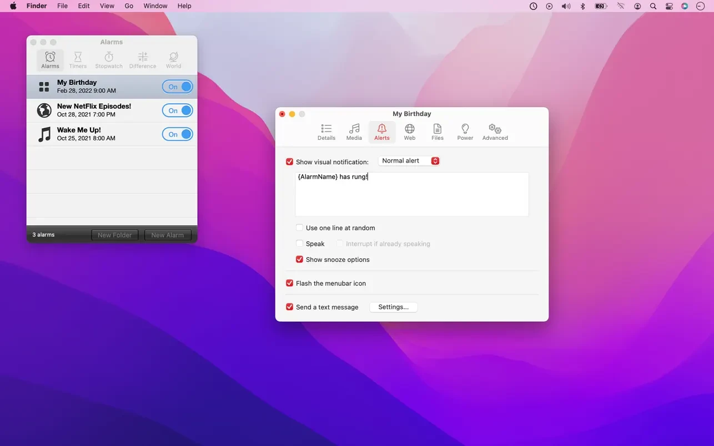Click the New Alarm button
Screen dimensions: 714x446
coord(168,235)
